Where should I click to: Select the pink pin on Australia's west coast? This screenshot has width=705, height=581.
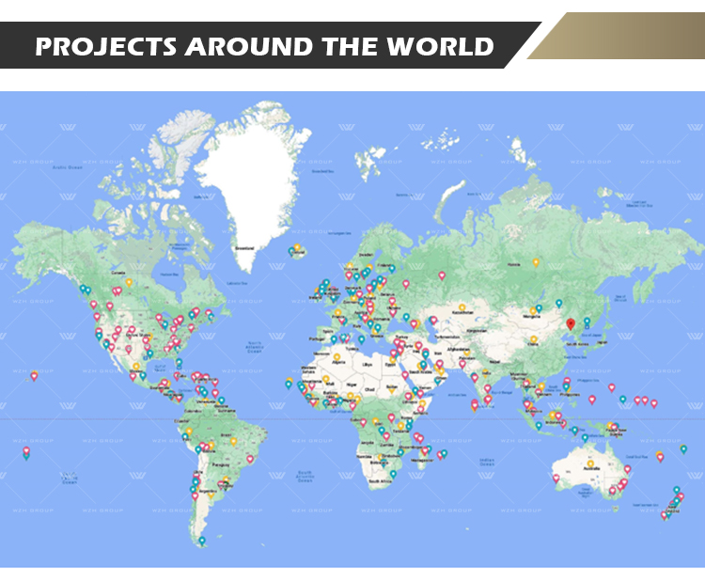pos(556,478)
